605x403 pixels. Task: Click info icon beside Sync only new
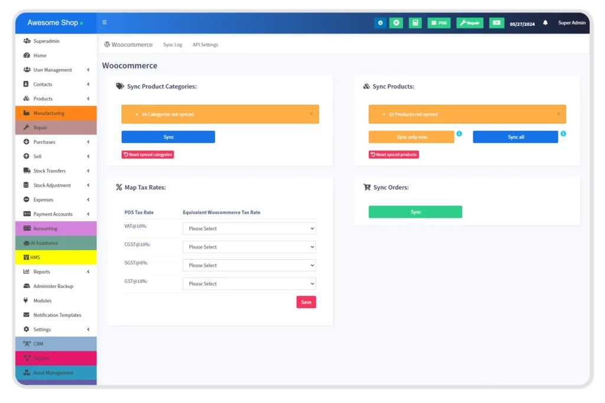click(459, 134)
